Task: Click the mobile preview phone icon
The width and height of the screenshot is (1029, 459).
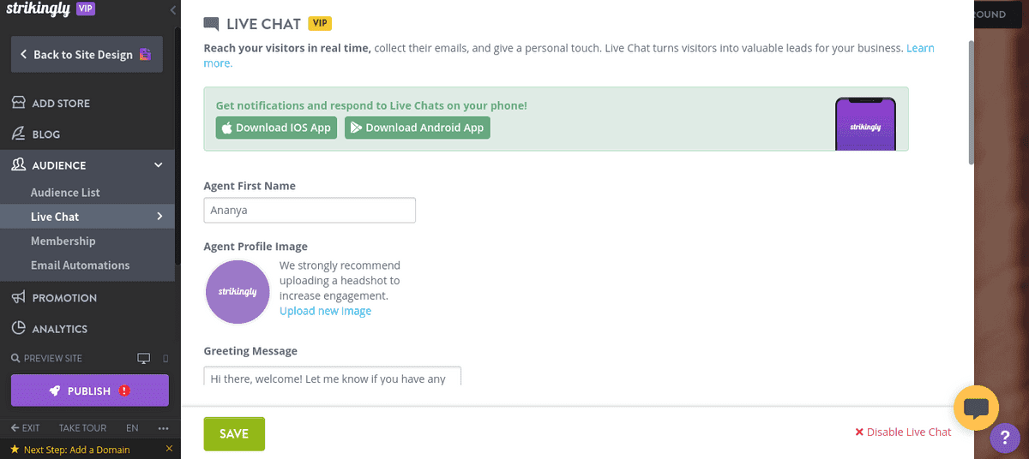Action: pyautogui.click(x=165, y=358)
